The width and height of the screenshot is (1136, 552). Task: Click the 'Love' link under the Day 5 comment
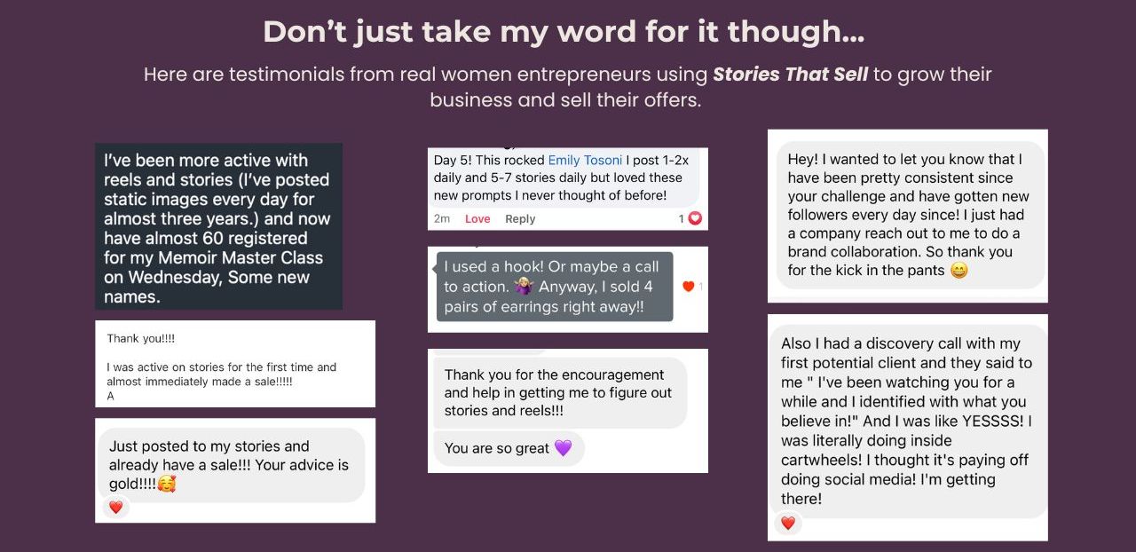pos(477,218)
